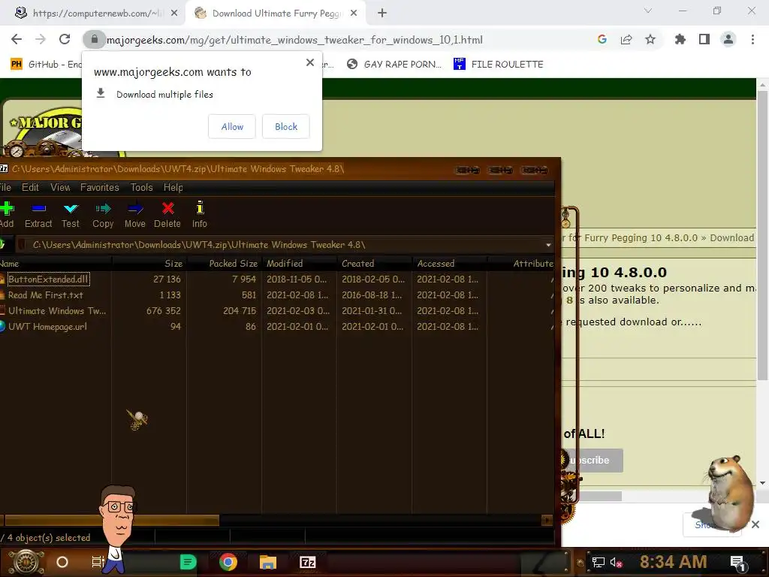Click the Google icon in address bar

(x=602, y=39)
